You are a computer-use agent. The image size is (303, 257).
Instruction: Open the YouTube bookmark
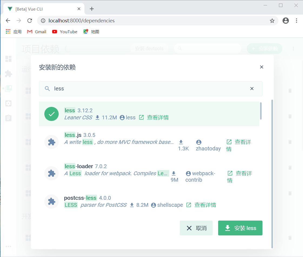65,32
